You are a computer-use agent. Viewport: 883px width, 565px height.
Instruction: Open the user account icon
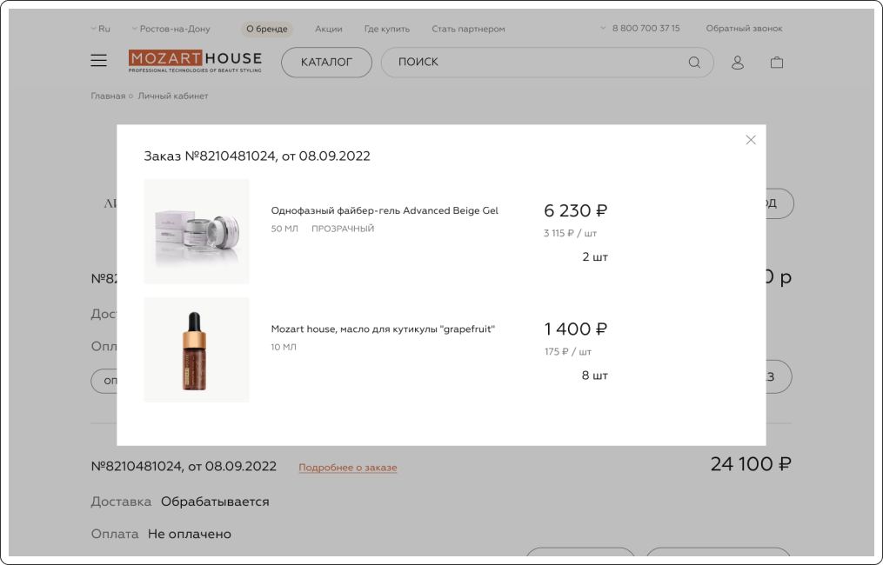click(737, 63)
